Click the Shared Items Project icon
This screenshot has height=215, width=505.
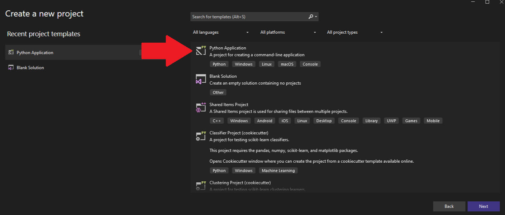click(x=201, y=107)
